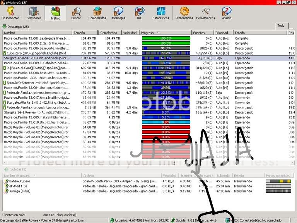This screenshot has width=297, height=223.
Task: Click the 10.8 kB/s speed cell
Action: 131,73
